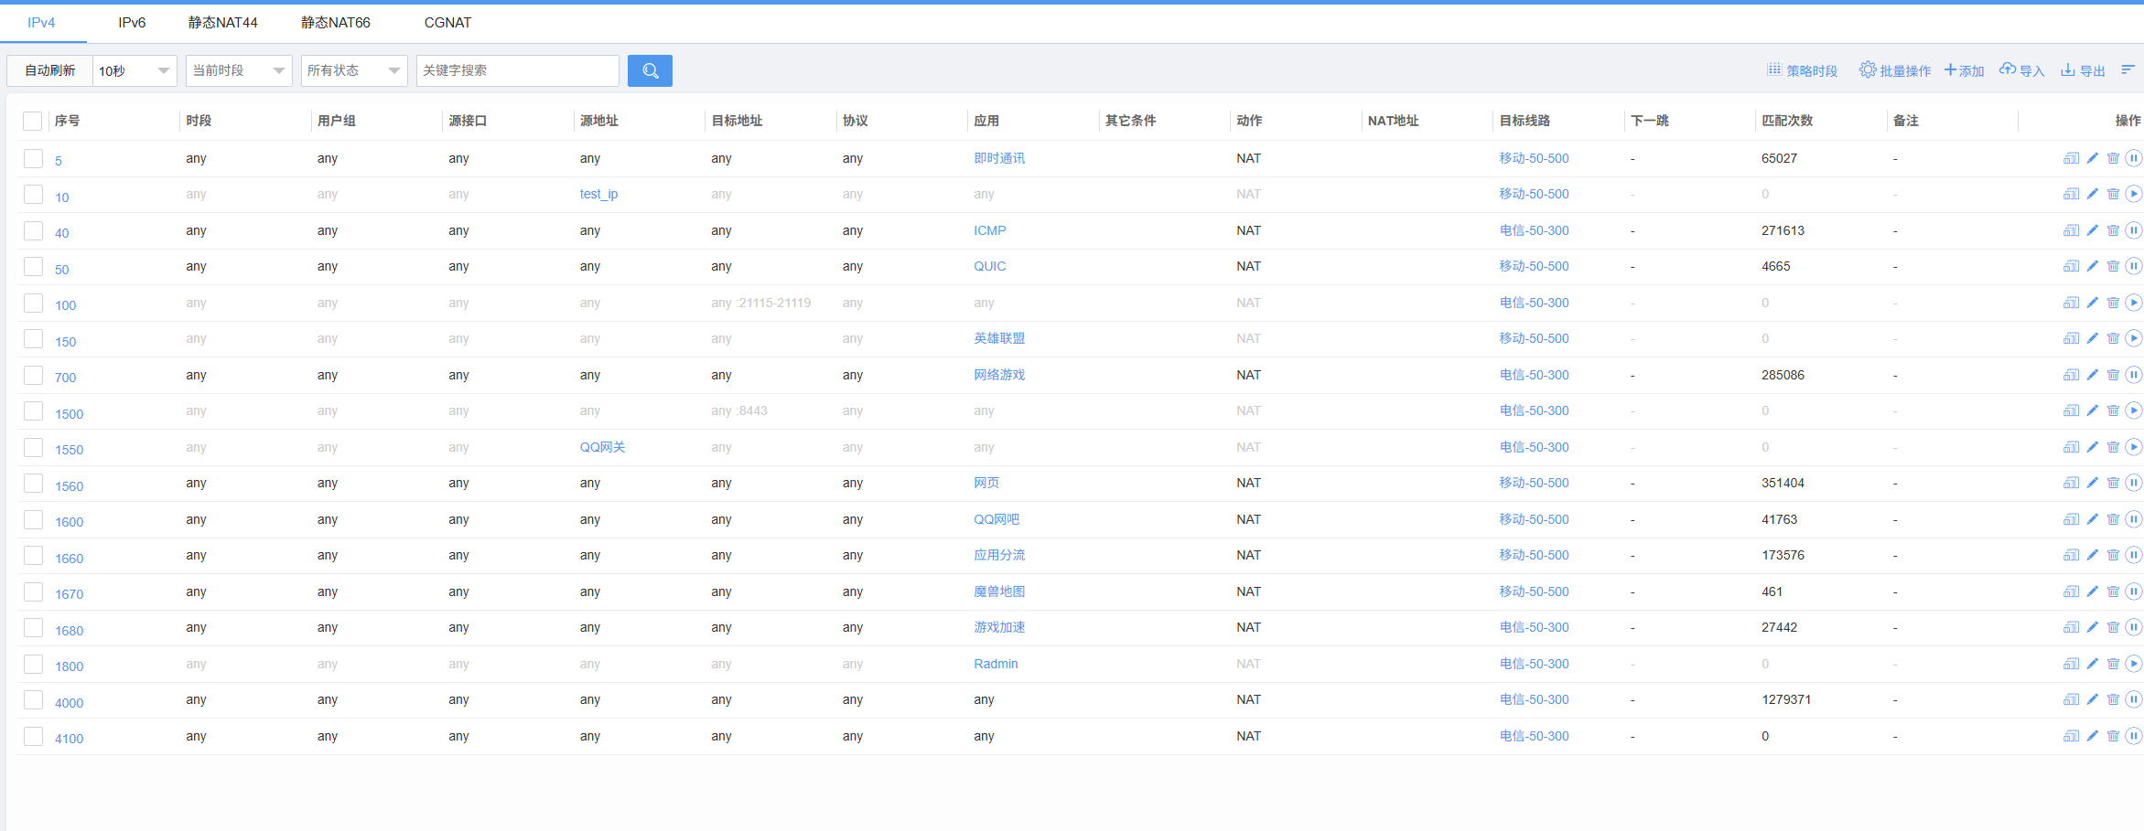Screen dimensions: 2144x831
Task: Enable rule 100 using play icon
Action: 2133,303
